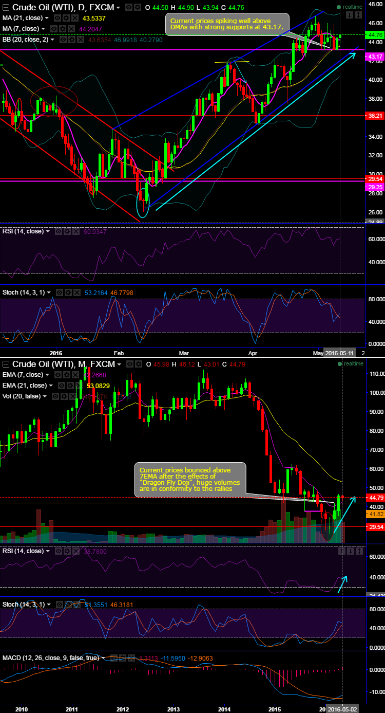Remove the monthly chart RSI indicator
Image resolution: width=385 pixels, height=713 pixels.
click(x=76, y=551)
